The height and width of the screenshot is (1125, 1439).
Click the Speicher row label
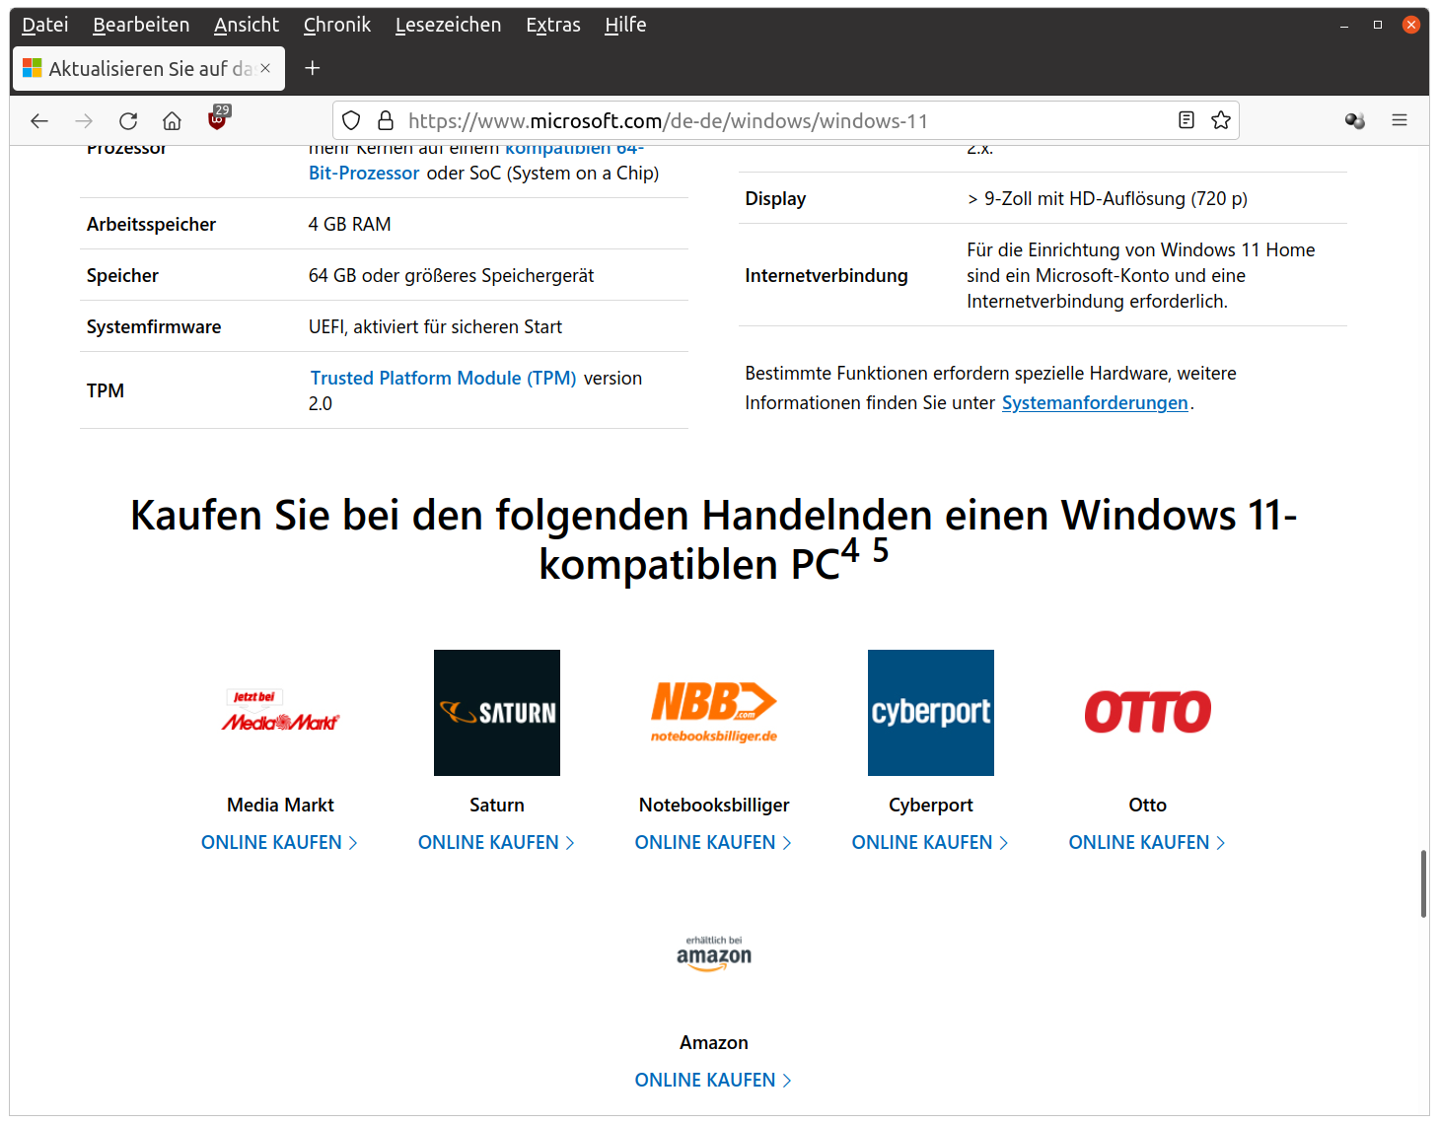pyautogui.click(x=122, y=275)
